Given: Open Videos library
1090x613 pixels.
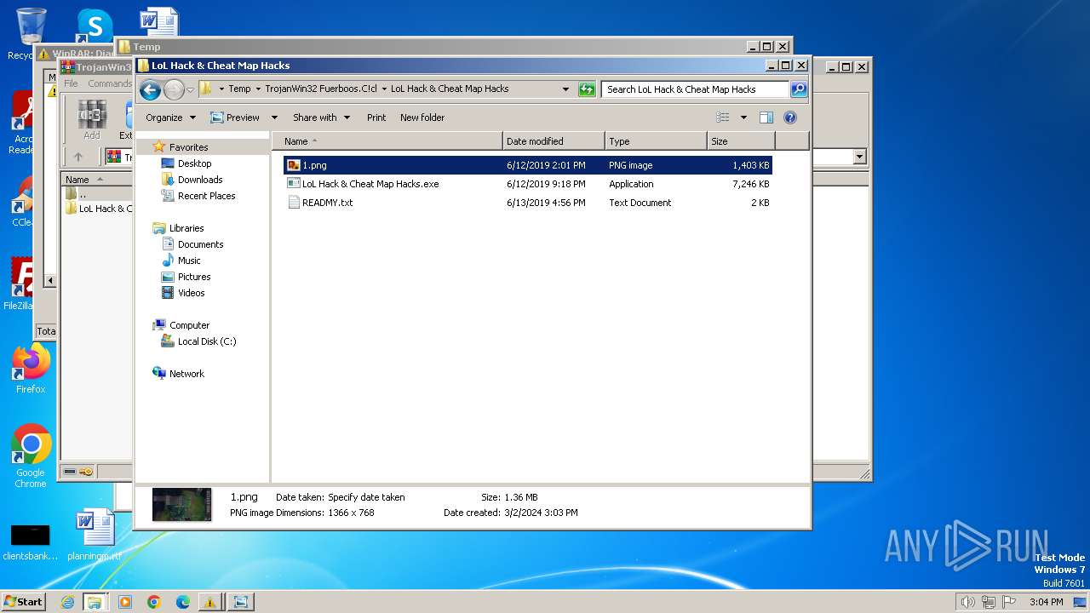Looking at the screenshot, I should [191, 293].
